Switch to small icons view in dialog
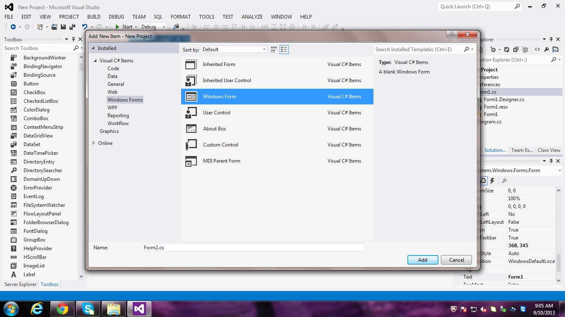Screen dimensions: 565x317 click(274, 50)
